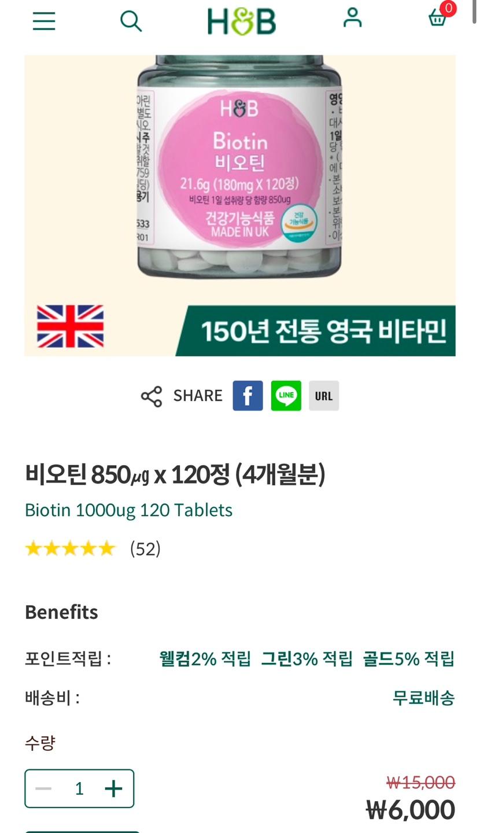Viewport: 480px width, 833px height.
Task: Click the share network icon
Action: click(x=152, y=396)
